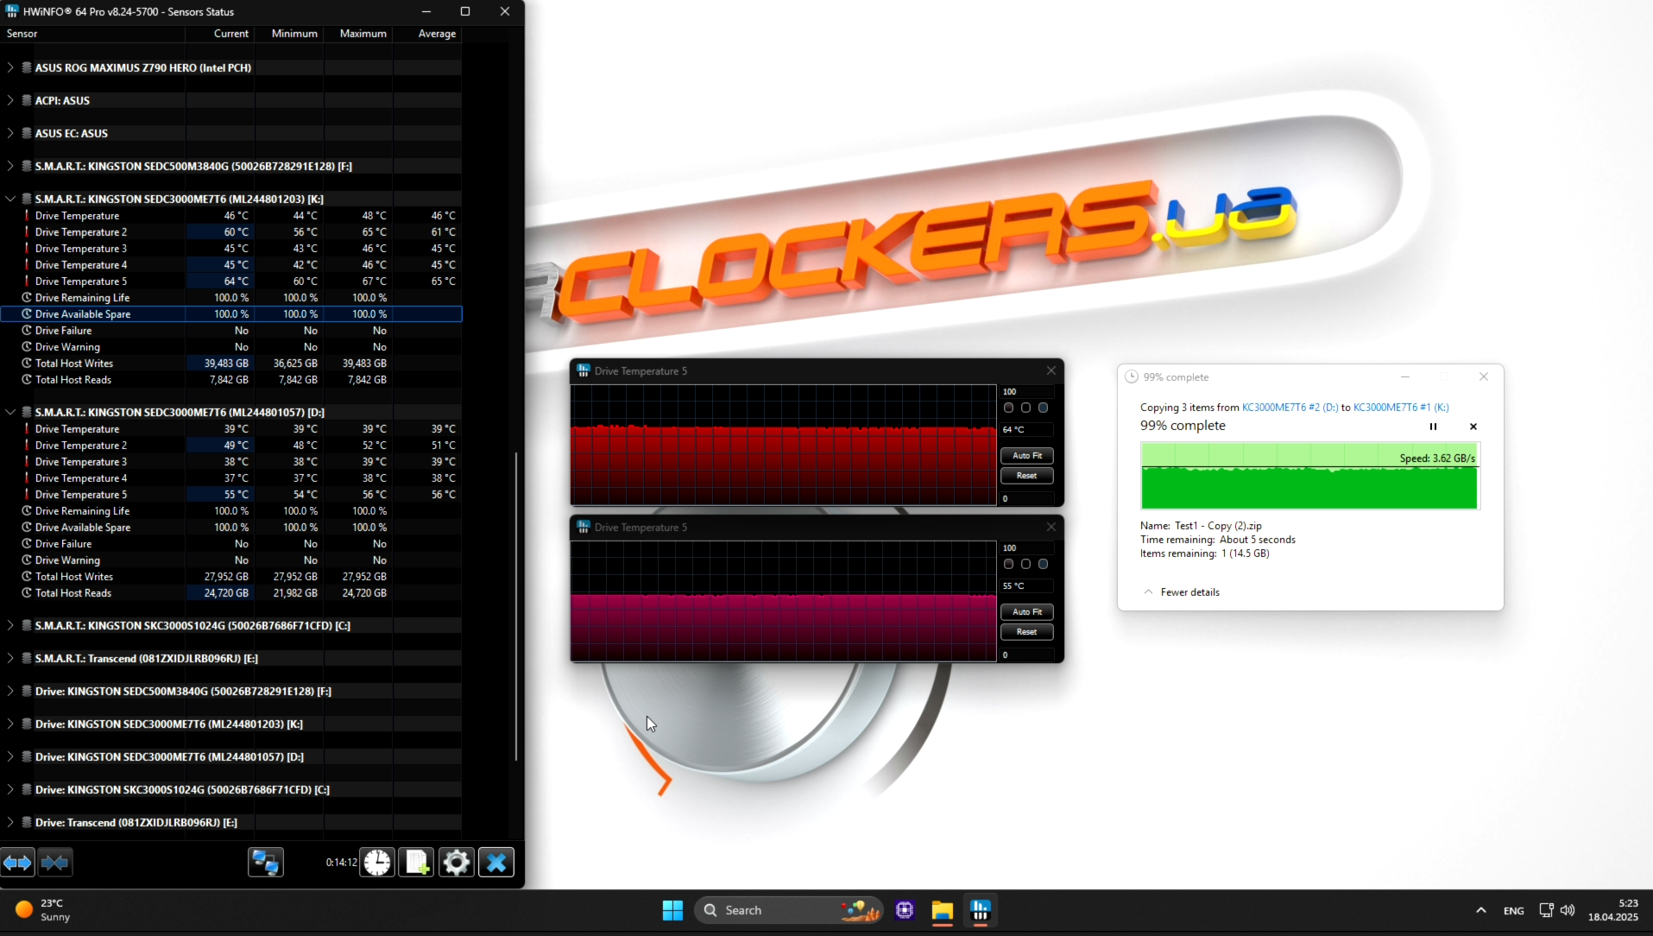Click the HWiNFO icon on the taskbar
Image resolution: width=1653 pixels, height=936 pixels.
pos(980,910)
